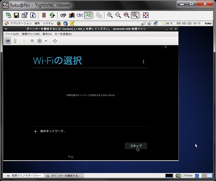Image resolution: width=216 pixels, height=181 pixels.
Task: Open the キーを送信(K) menu
Action: tap(63, 34)
